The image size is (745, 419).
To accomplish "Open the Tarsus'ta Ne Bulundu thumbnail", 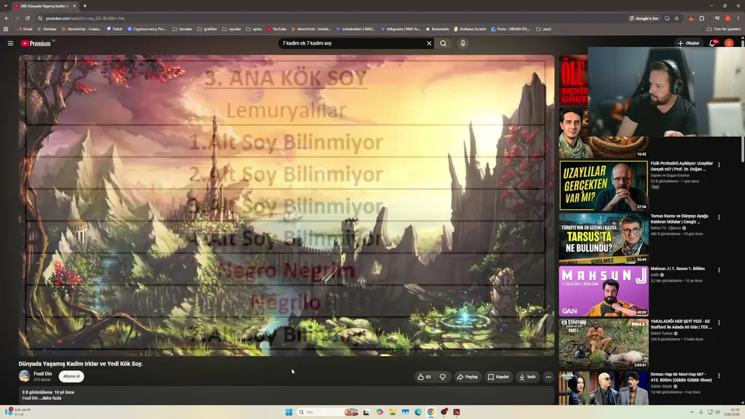I will click(x=604, y=238).
